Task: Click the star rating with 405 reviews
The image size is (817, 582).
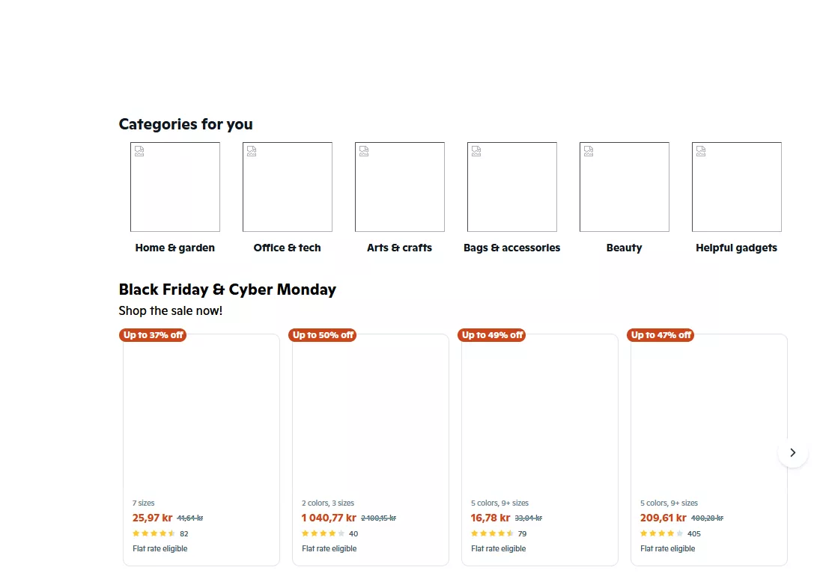Action: pyautogui.click(x=662, y=533)
